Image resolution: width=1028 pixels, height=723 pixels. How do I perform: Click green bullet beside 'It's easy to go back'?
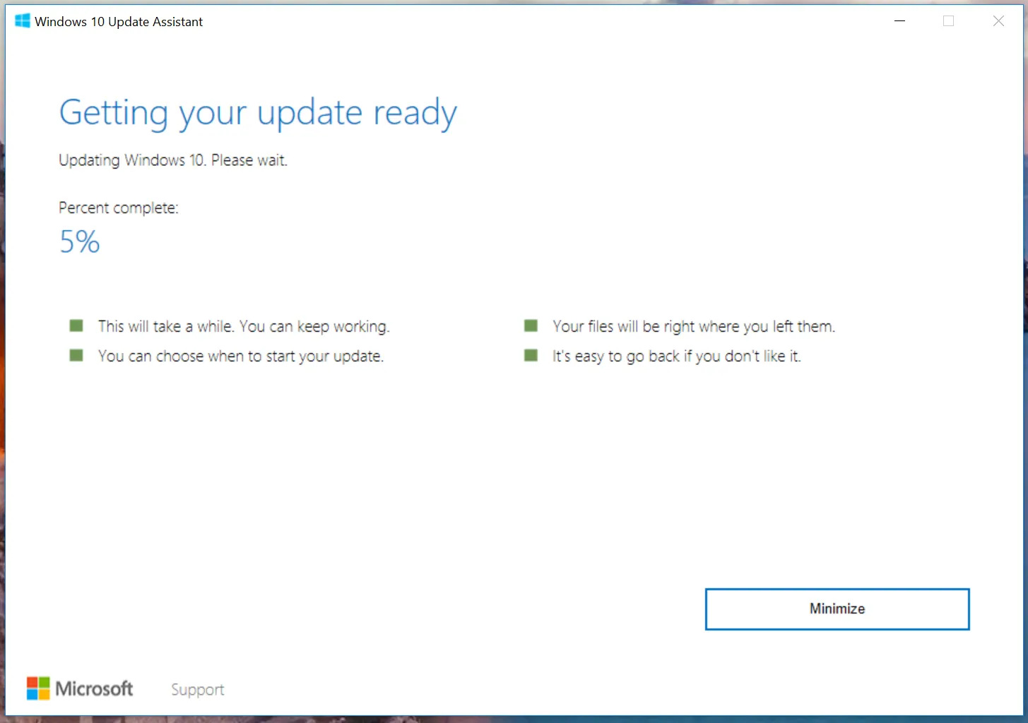(x=531, y=355)
